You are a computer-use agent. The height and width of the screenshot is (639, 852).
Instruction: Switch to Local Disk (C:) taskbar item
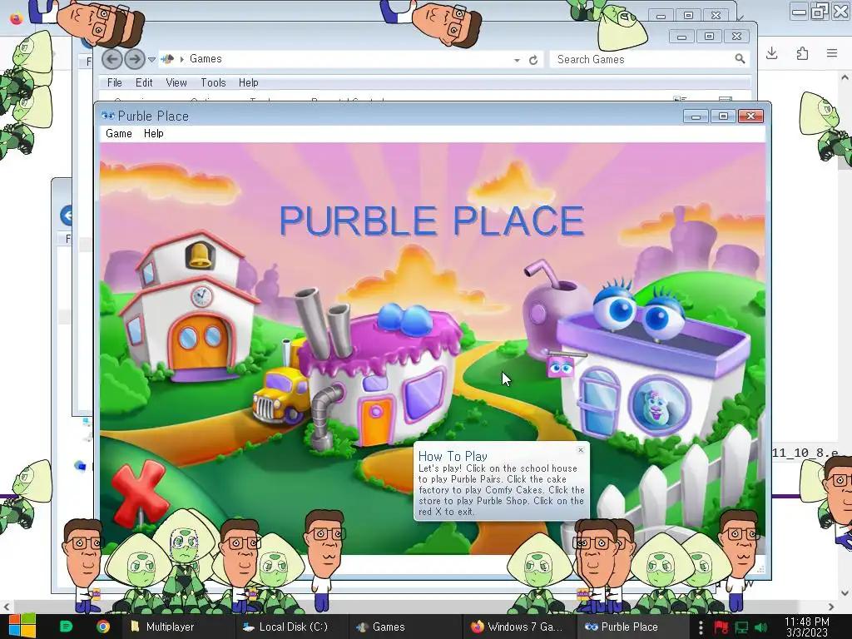tap(292, 627)
